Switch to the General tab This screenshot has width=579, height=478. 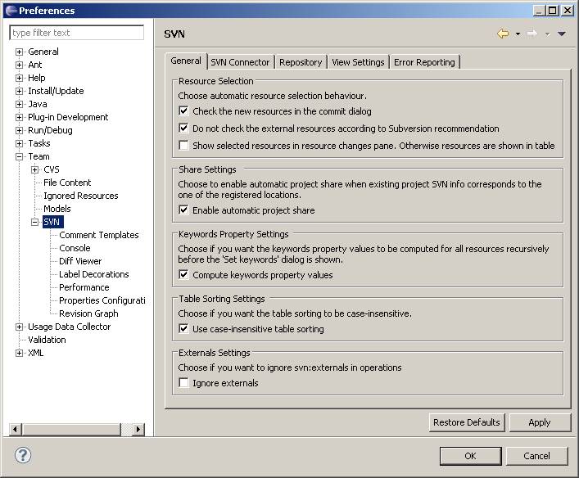[x=186, y=61]
